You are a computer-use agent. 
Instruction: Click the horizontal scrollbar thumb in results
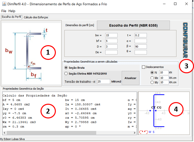point(52,133)
